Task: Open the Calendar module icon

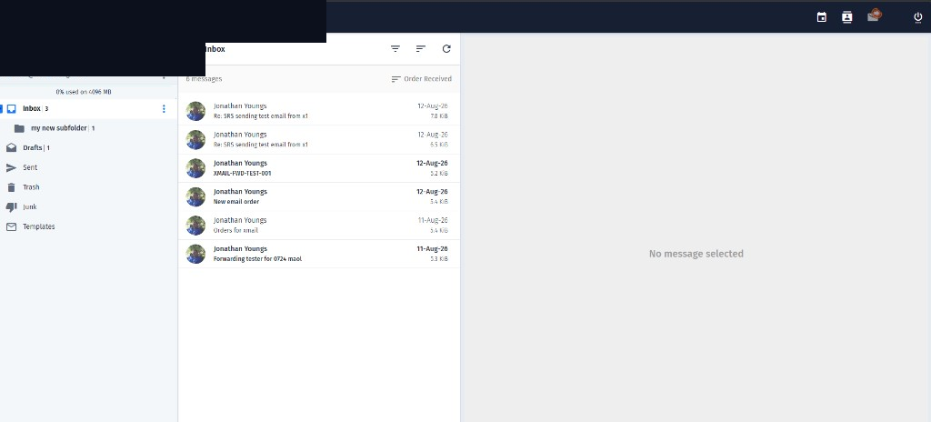Action: tap(822, 17)
